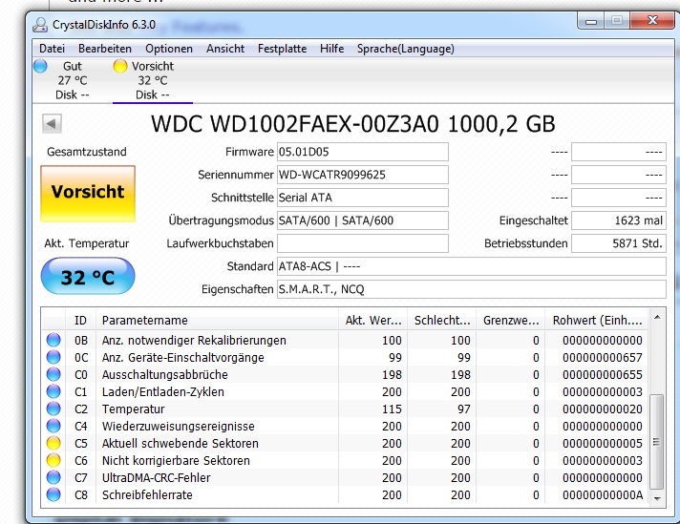Sort by the Parametername column header
Viewport: 680px width, 524px height.
point(217,321)
